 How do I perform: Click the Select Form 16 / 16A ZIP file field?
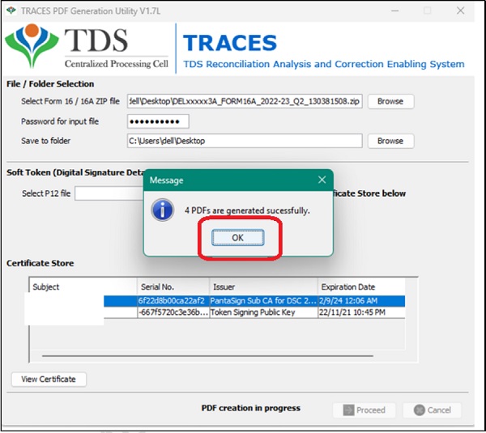pyautogui.click(x=245, y=101)
